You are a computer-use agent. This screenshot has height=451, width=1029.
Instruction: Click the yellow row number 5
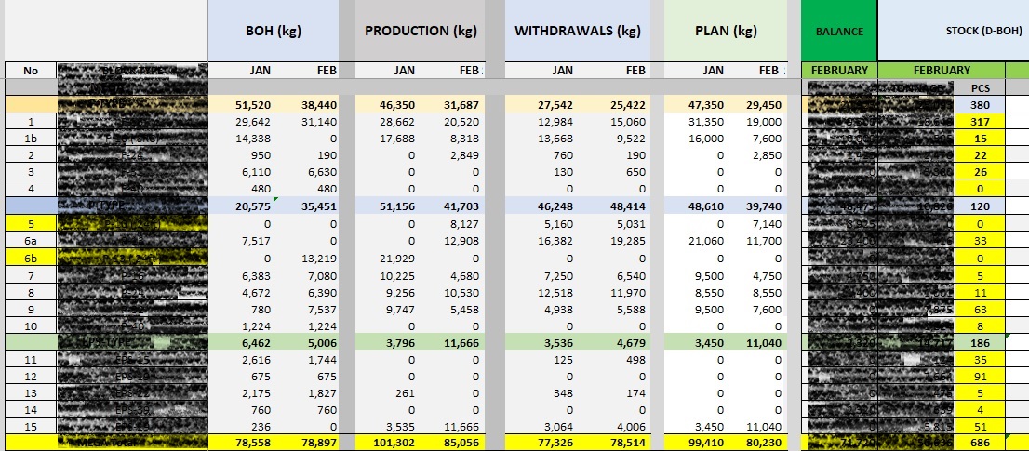click(31, 223)
